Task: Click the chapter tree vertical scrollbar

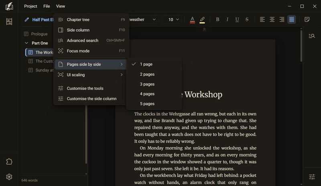Action: [x=86, y=134]
